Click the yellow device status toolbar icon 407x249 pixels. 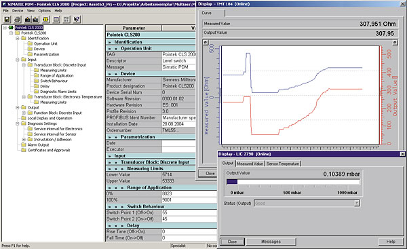[45, 19]
